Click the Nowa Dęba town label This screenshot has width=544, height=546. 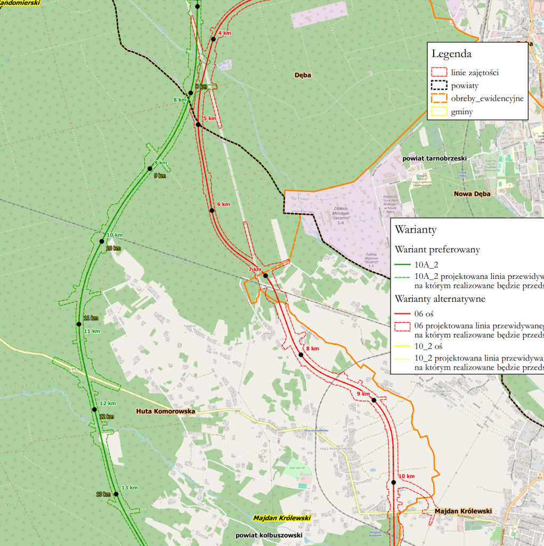click(472, 194)
